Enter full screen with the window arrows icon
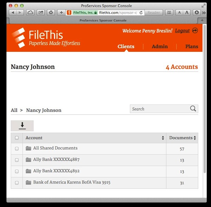 pos(204,6)
